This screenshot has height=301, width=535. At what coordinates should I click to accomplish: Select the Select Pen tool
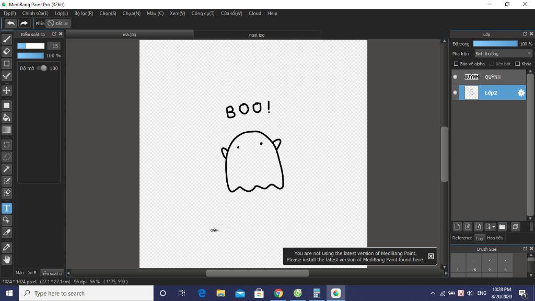(x=6, y=181)
